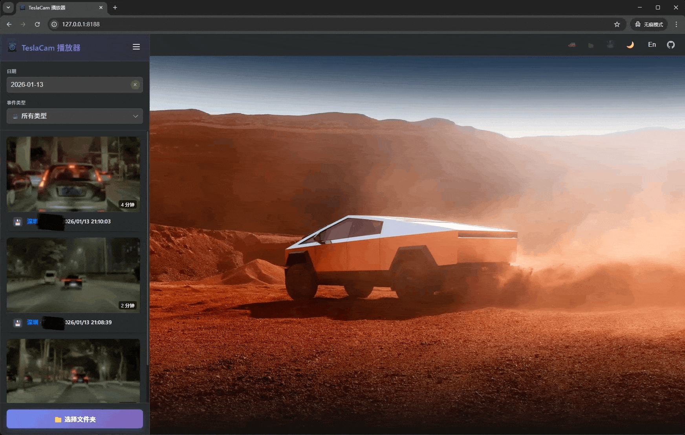Open the 所有类型 event type dropdown

coord(75,116)
